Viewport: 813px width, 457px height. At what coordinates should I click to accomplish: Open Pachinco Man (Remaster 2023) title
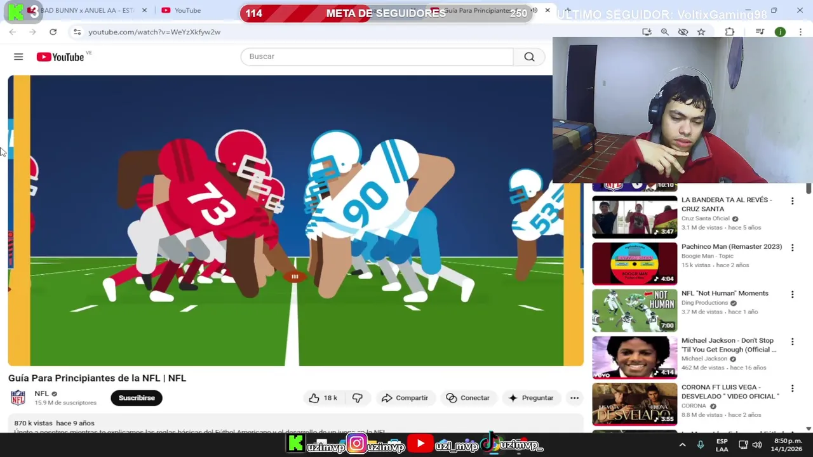point(732,246)
